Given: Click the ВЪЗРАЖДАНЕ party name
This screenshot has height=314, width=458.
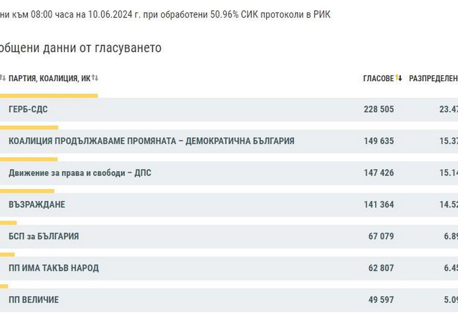Looking at the screenshot, I should (x=37, y=204).
